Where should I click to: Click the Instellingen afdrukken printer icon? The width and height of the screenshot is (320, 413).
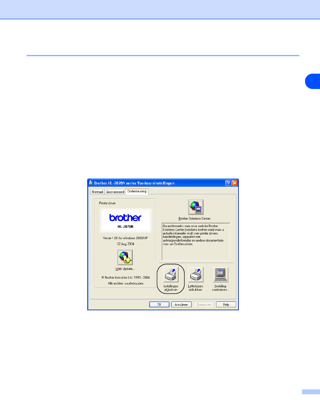pos(171,275)
